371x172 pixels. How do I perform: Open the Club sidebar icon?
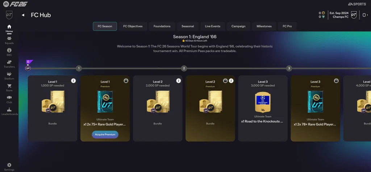pyautogui.click(x=9, y=97)
